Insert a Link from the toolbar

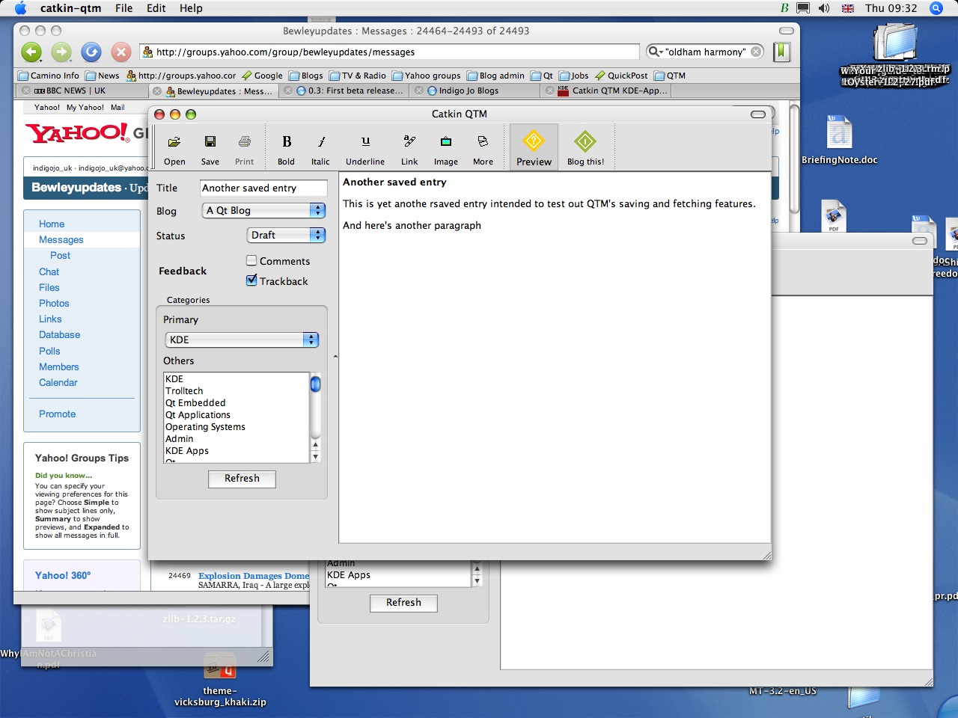coord(409,148)
